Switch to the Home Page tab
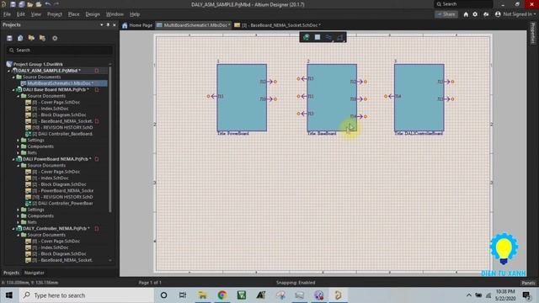The image size is (539, 303). pos(137,25)
